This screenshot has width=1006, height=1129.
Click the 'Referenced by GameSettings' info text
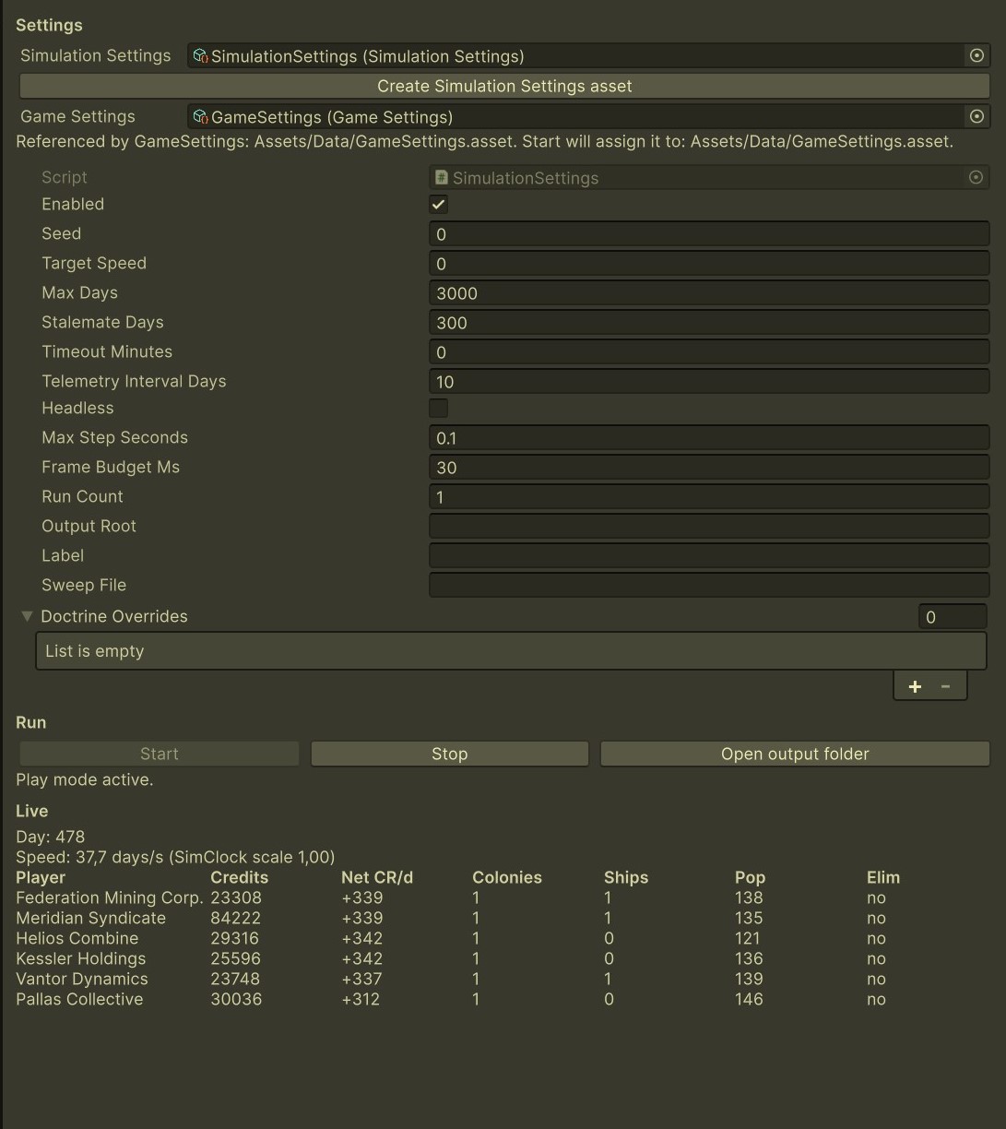point(484,142)
